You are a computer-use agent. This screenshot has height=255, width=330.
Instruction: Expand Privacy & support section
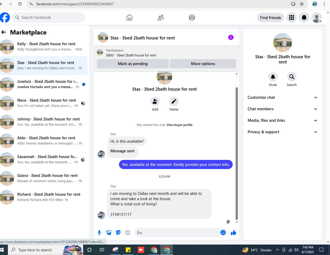(283, 132)
